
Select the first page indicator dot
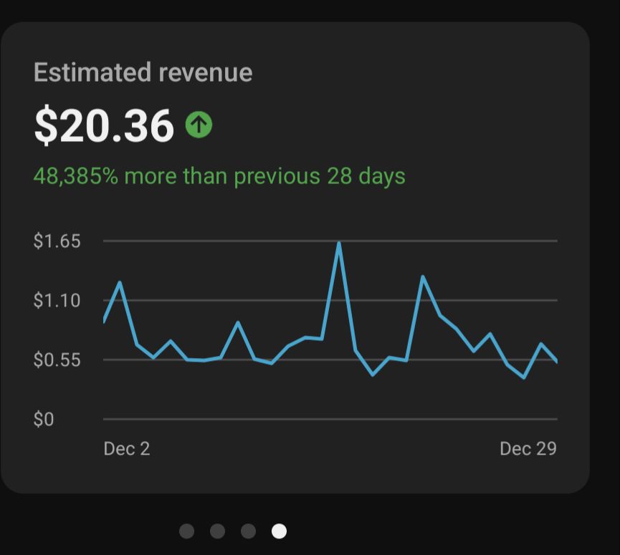point(186,531)
